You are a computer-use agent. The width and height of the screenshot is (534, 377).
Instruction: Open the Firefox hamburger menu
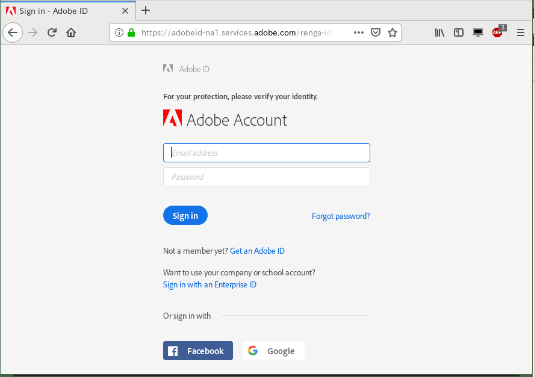tap(520, 32)
